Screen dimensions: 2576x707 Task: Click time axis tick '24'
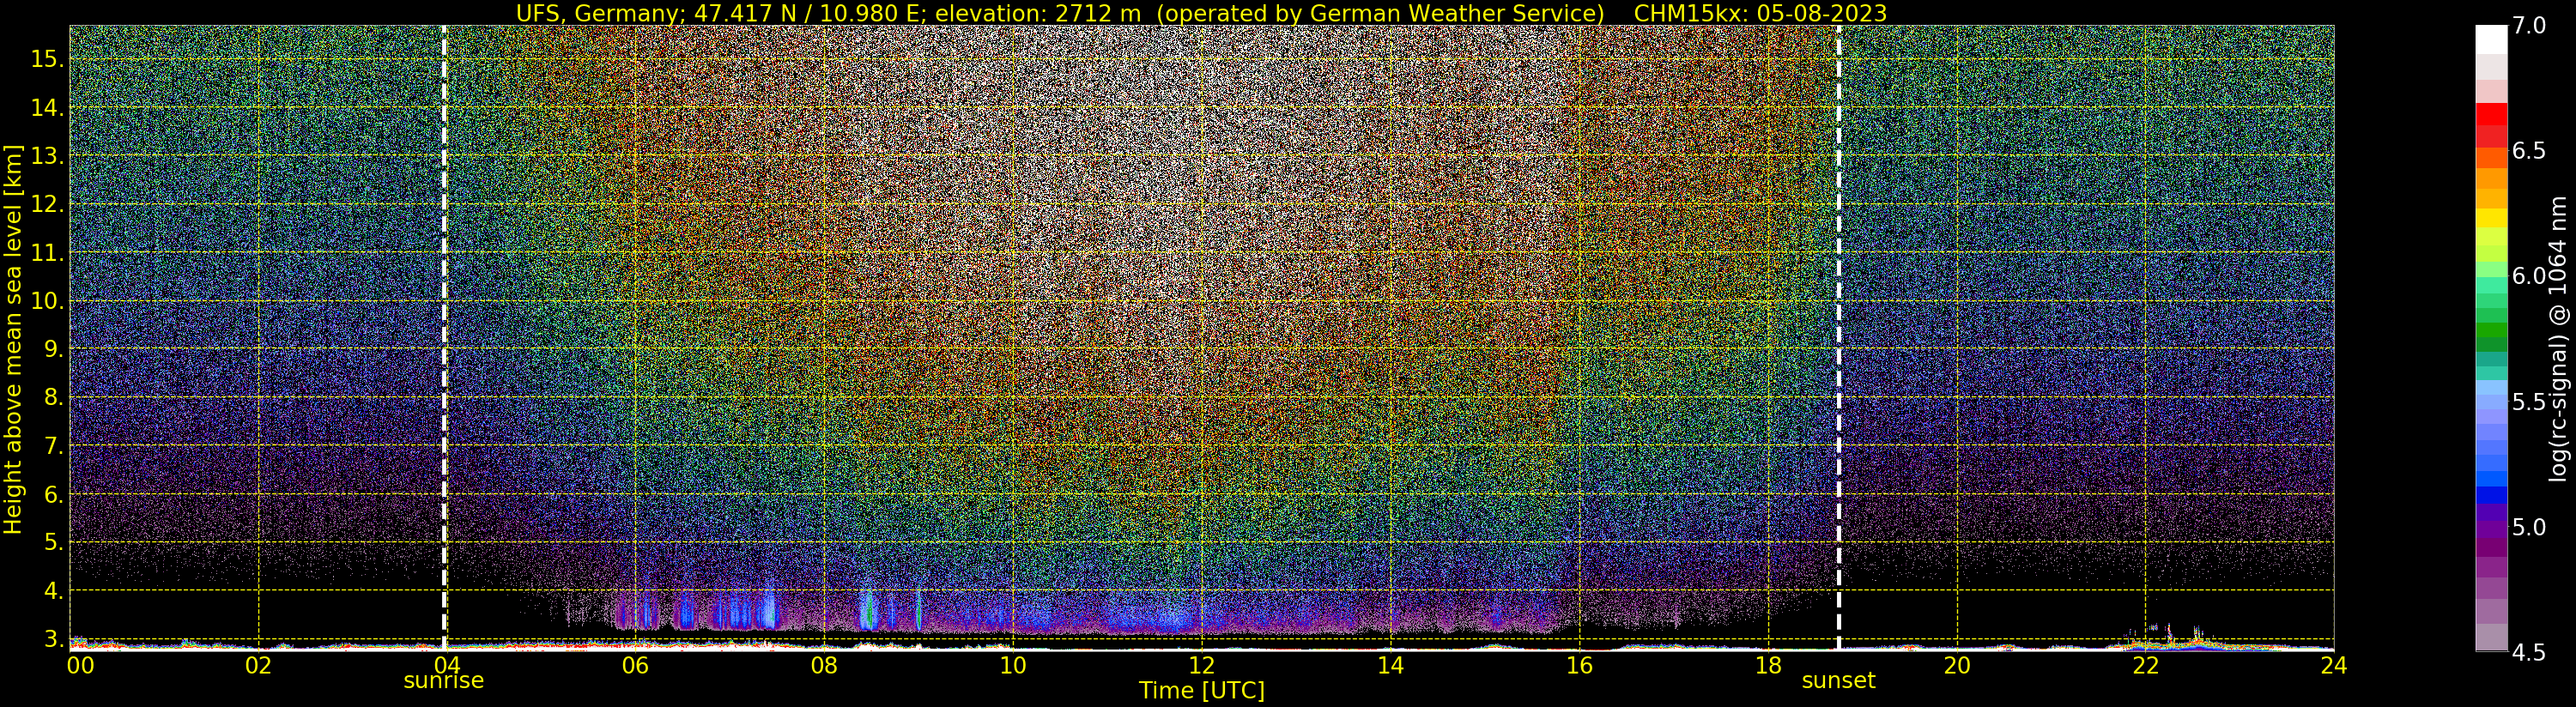pos(2333,665)
